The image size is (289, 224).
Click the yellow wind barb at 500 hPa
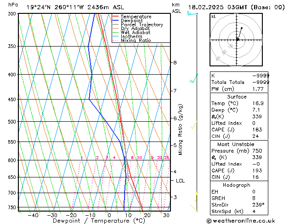point(194,125)
